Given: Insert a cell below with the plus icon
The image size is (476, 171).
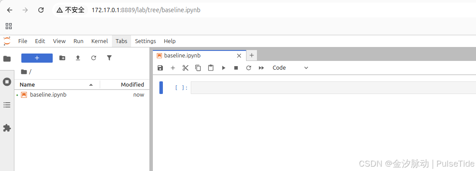Looking at the screenshot, I should [x=173, y=68].
